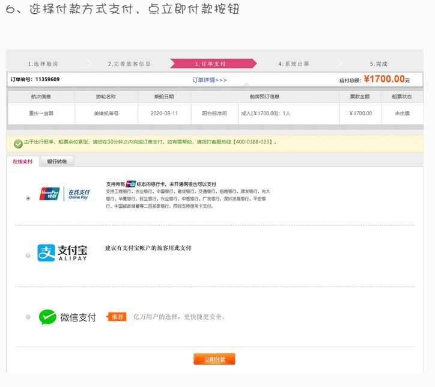Select the WeChat Pay radio button
This screenshot has width=435, height=387.
click(28, 317)
